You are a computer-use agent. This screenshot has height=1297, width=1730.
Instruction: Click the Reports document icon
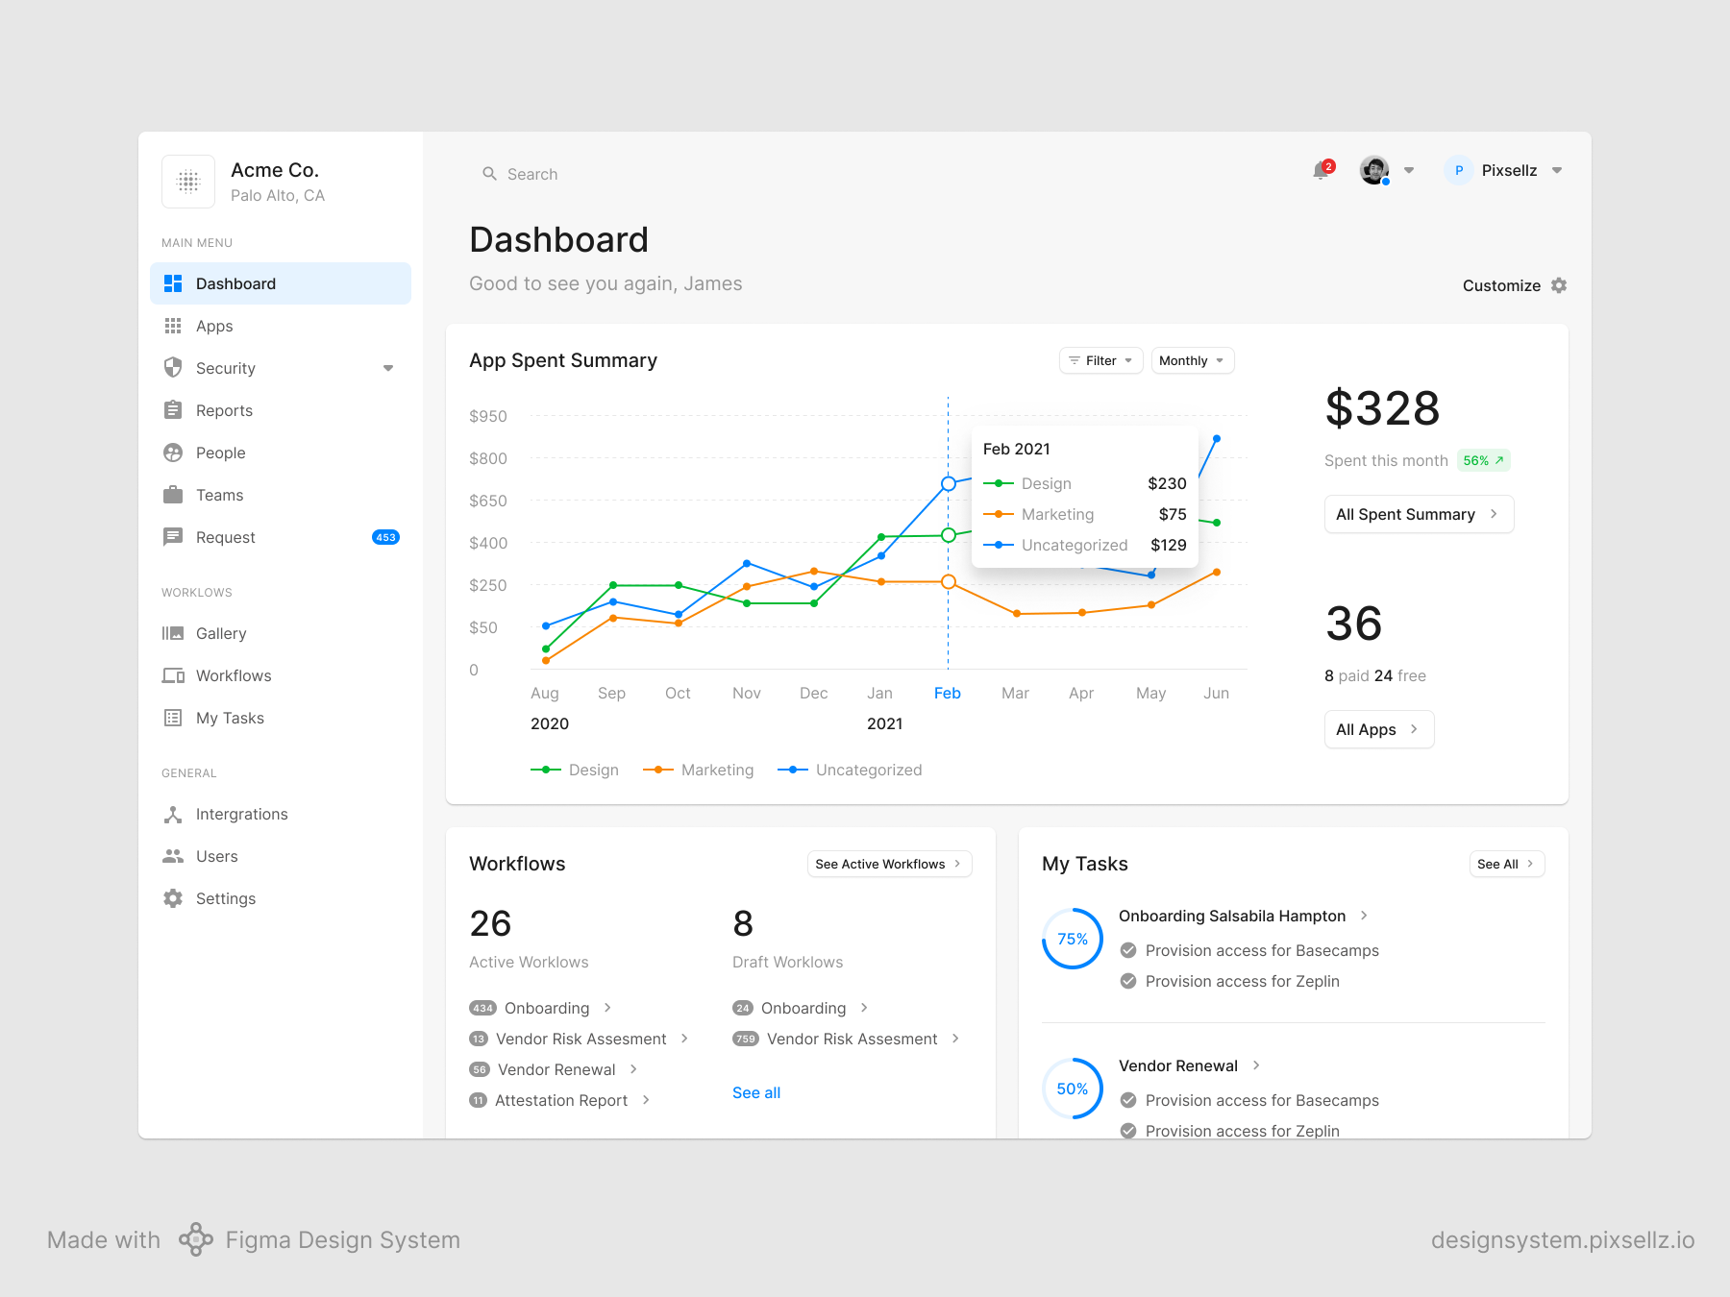point(173,410)
